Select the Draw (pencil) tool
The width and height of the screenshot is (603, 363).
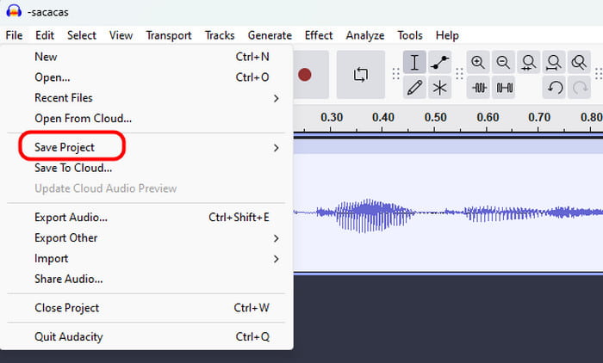pyautogui.click(x=414, y=88)
